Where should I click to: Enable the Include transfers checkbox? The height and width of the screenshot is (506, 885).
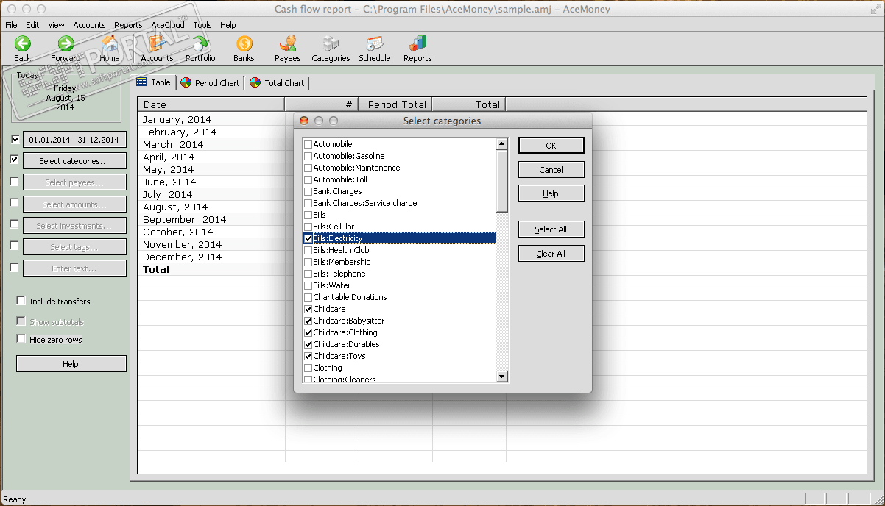[21, 302]
